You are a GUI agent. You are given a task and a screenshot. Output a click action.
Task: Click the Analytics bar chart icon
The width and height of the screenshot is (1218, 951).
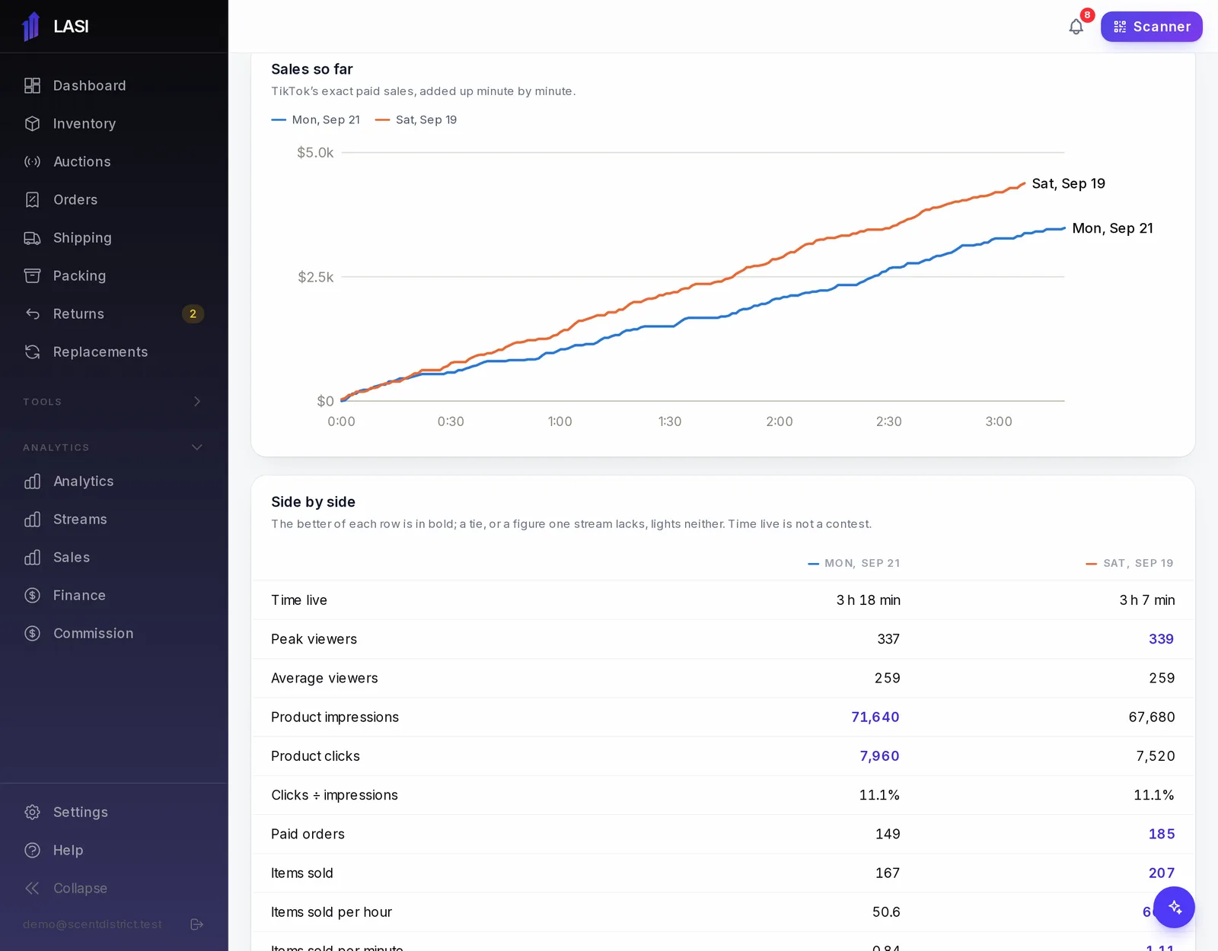pos(32,482)
